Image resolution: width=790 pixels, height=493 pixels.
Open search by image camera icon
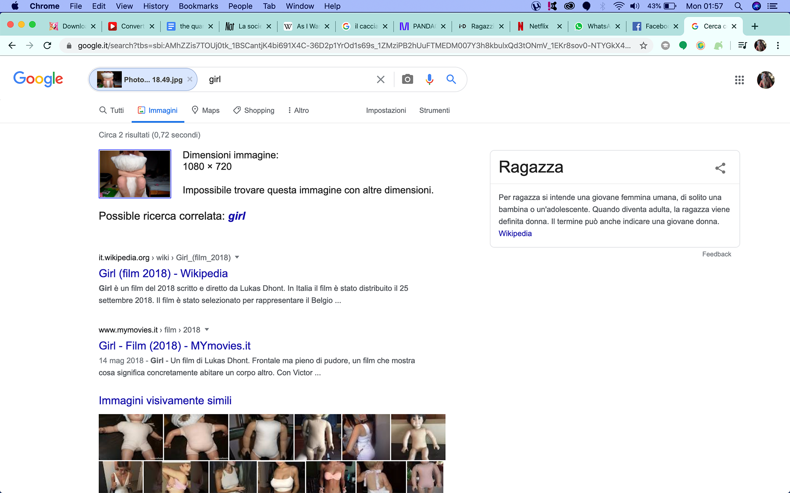(407, 79)
